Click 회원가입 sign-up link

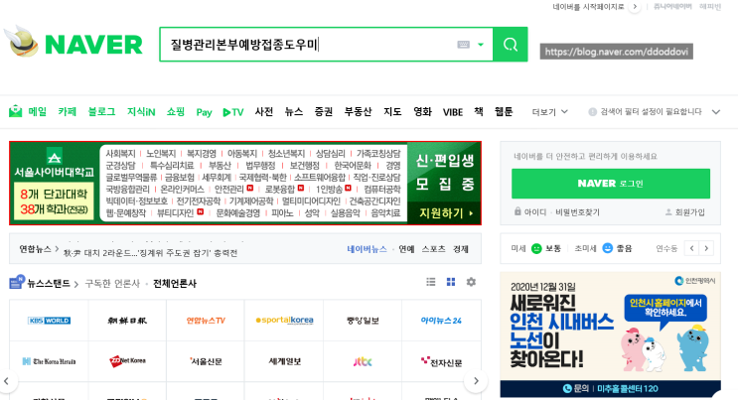click(684, 212)
